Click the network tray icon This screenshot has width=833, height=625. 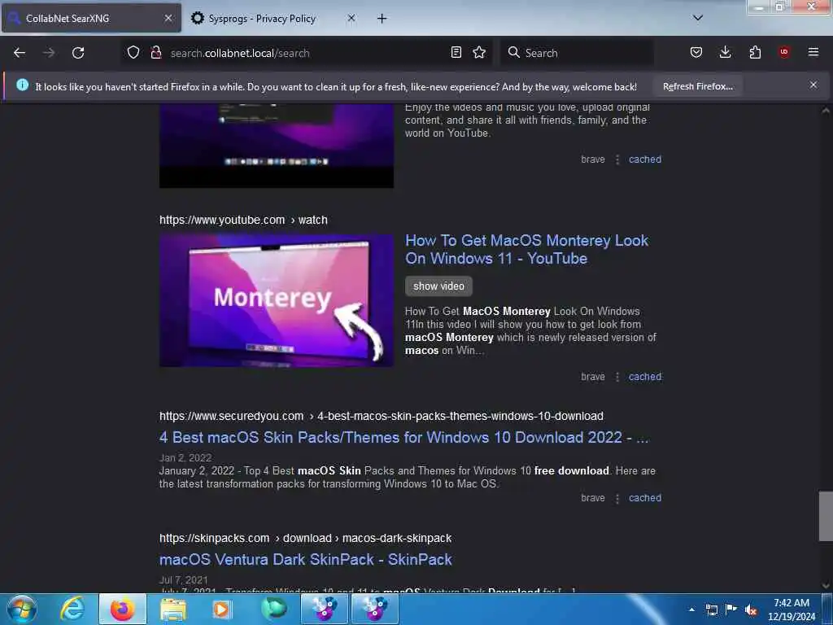point(711,610)
